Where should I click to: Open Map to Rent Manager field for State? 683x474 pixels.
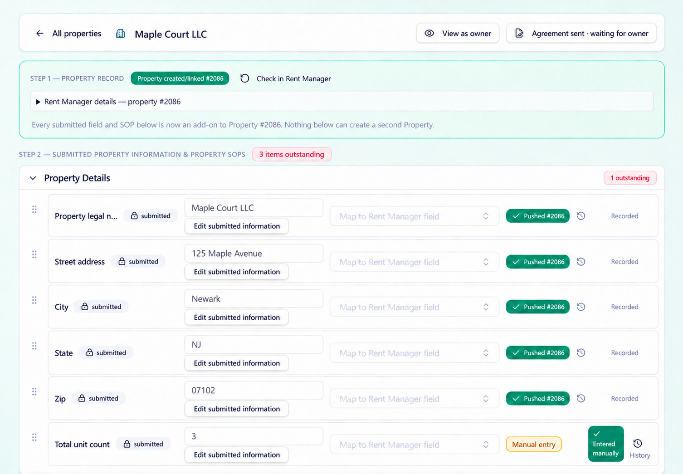[x=415, y=353]
